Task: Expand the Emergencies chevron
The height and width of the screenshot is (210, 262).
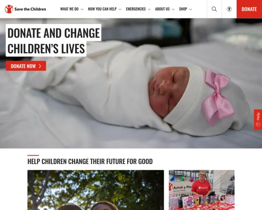Action: [x=149, y=9]
